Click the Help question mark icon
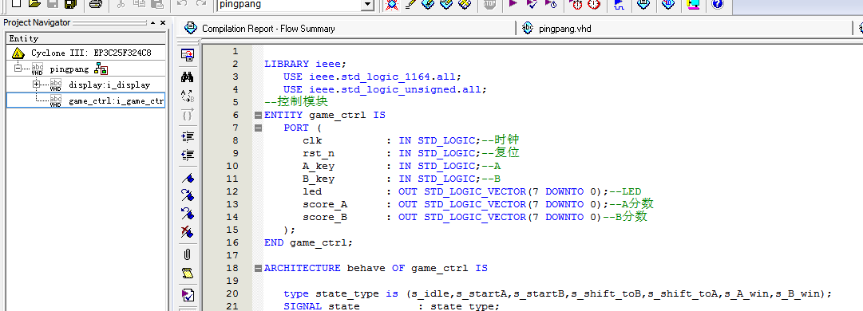 tap(717, 5)
